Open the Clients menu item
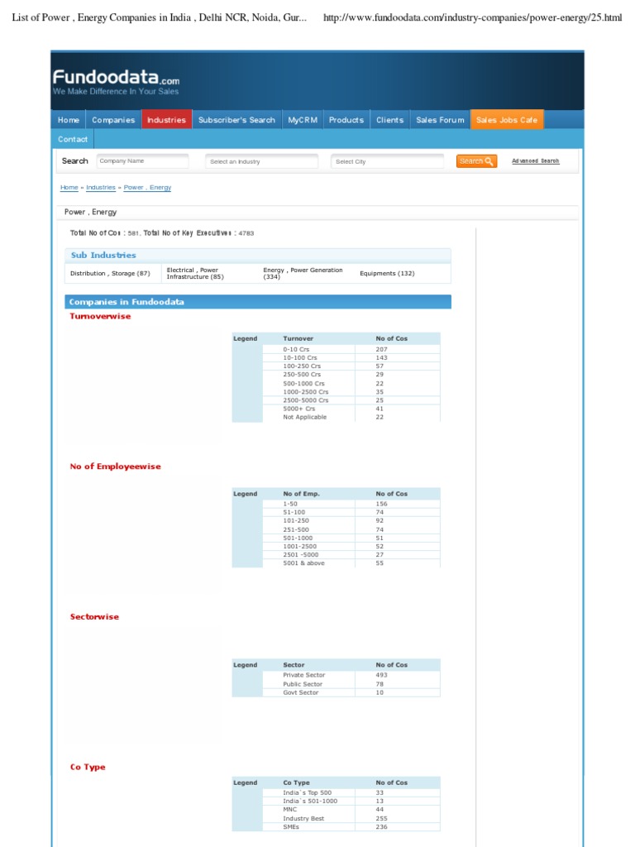 tap(390, 120)
